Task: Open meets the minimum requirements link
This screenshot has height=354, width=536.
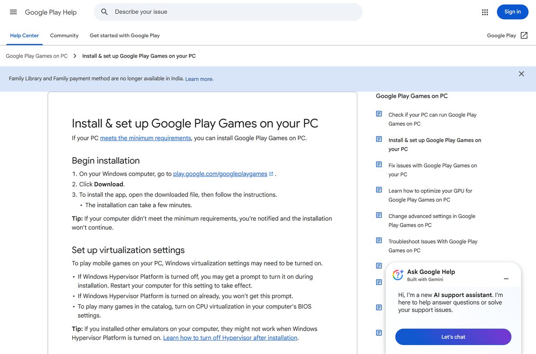Action: click(146, 138)
